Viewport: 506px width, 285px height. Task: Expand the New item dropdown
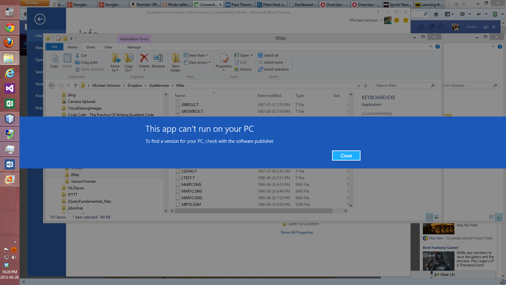pyautogui.click(x=198, y=55)
